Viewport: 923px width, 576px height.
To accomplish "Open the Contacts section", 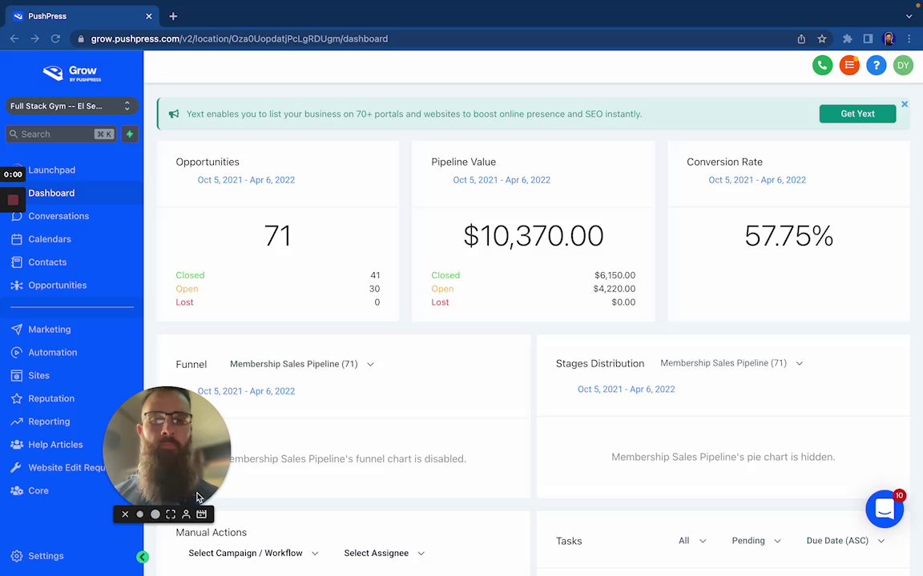I will [47, 262].
